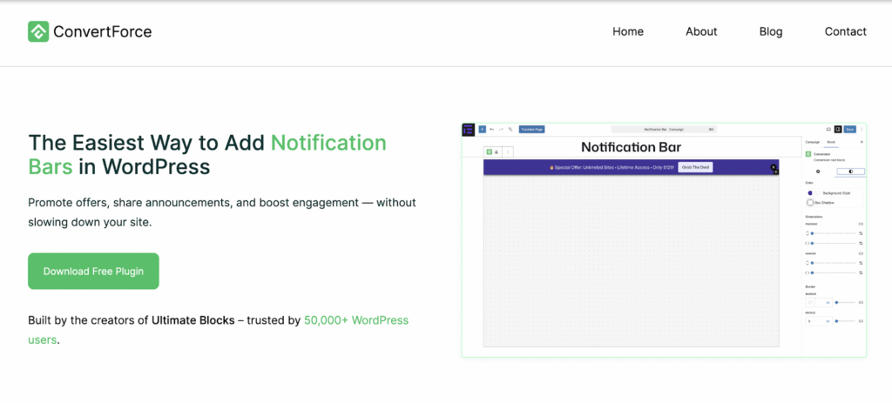Click the Special Offer notification text
This screenshot has width=892, height=403.
tap(612, 168)
